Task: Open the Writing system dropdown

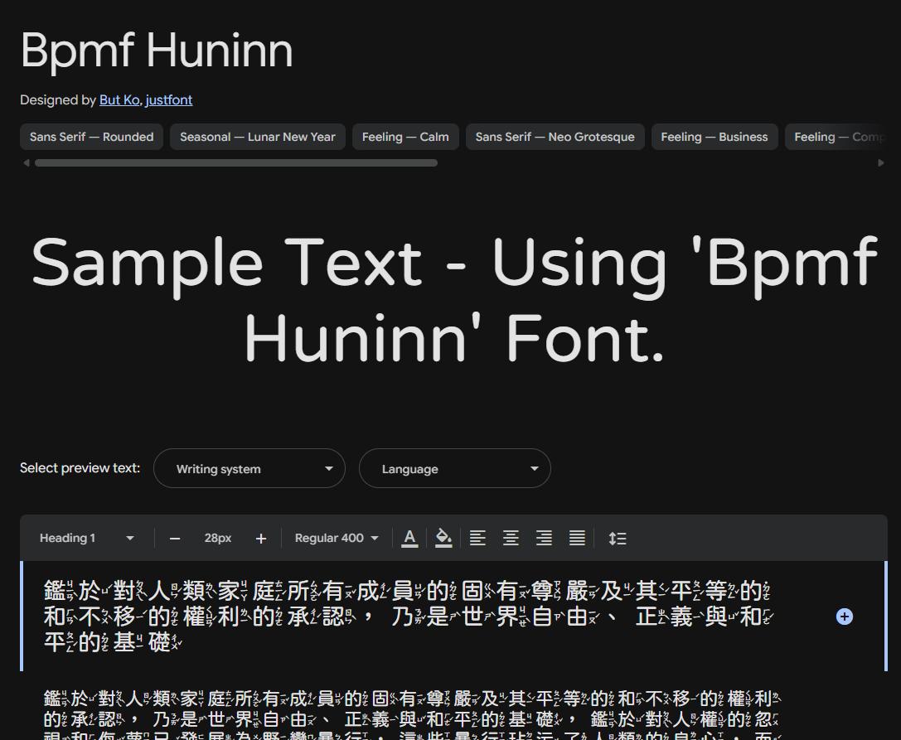Action: tap(249, 468)
